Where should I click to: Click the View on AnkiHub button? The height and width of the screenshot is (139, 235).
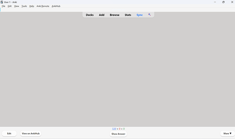[x=31, y=134]
